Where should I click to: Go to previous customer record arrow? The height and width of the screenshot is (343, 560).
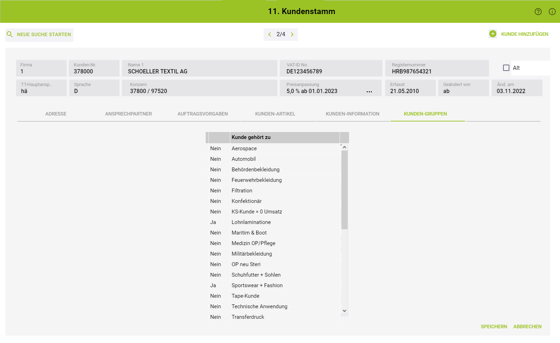tap(270, 34)
